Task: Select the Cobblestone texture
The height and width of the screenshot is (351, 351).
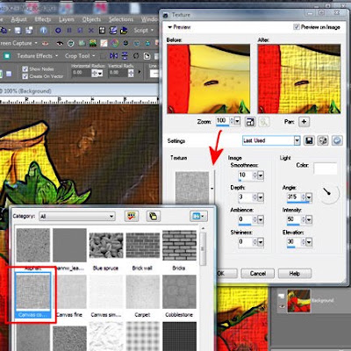Action: click(x=179, y=291)
